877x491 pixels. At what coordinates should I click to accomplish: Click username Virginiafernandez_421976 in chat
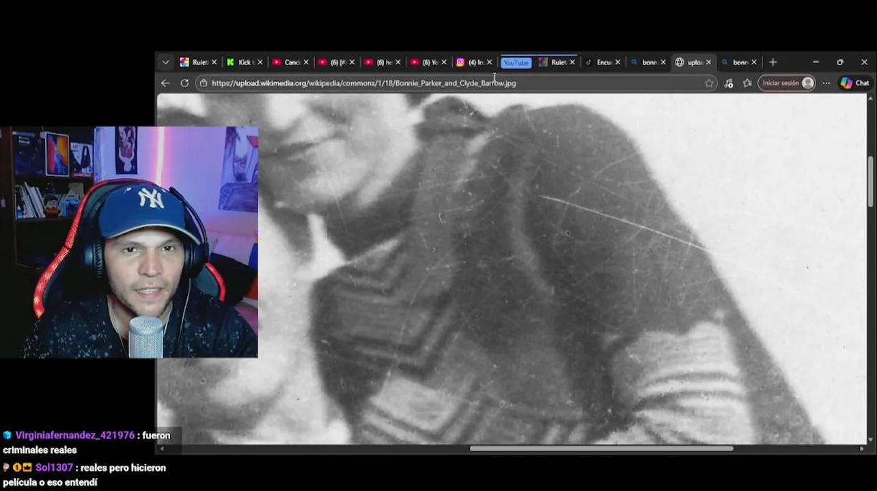[75, 435]
